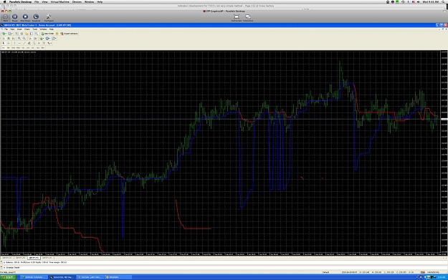
Task: Click the Windows Start button
Action: click(x=8, y=277)
